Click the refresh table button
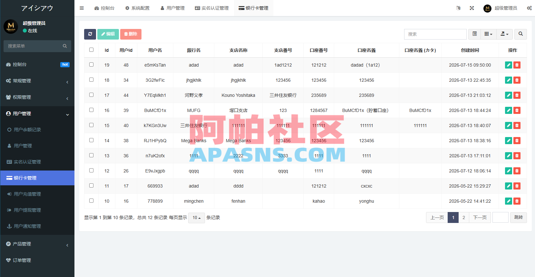The width and height of the screenshot is (535, 277). pyautogui.click(x=90, y=34)
